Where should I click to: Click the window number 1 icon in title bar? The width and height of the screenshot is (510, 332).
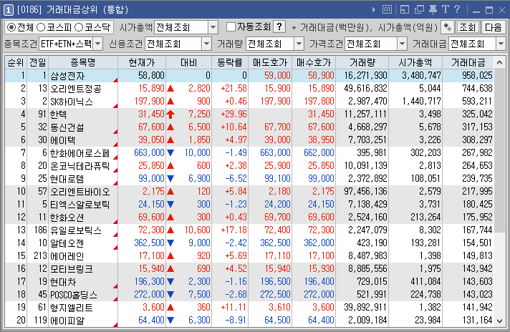[x=8, y=10]
